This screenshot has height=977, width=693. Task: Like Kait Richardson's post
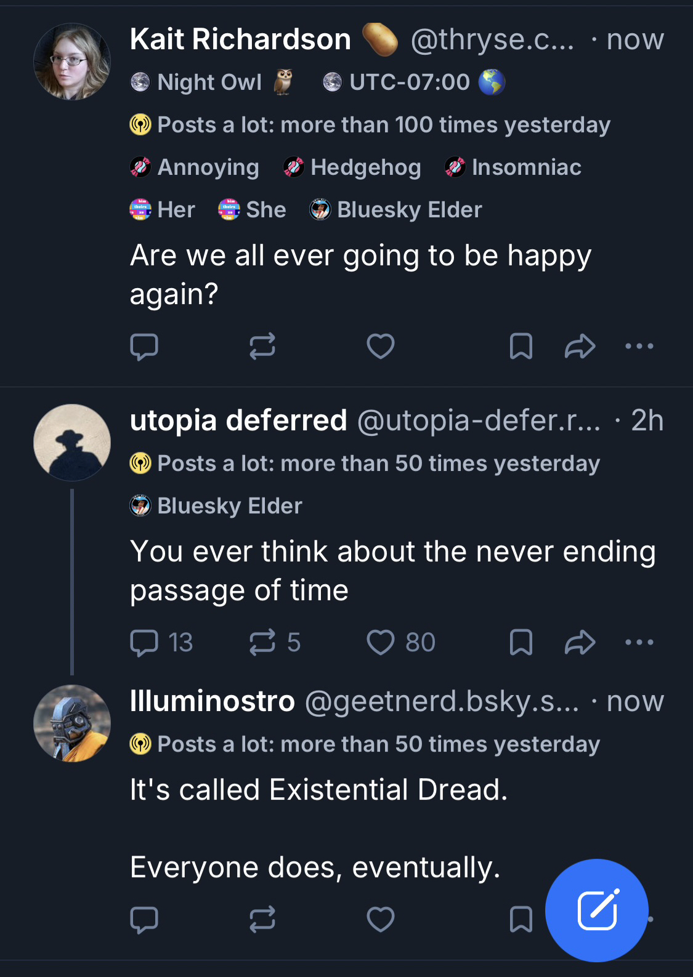pos(381,347)
